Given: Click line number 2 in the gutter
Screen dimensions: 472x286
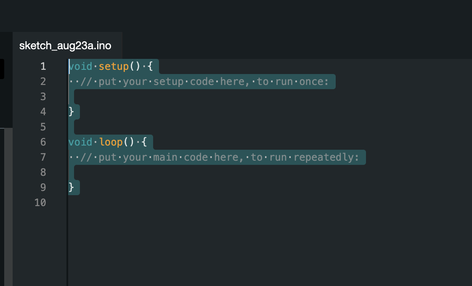Looking at the screenshot, I should coord(43,82).
